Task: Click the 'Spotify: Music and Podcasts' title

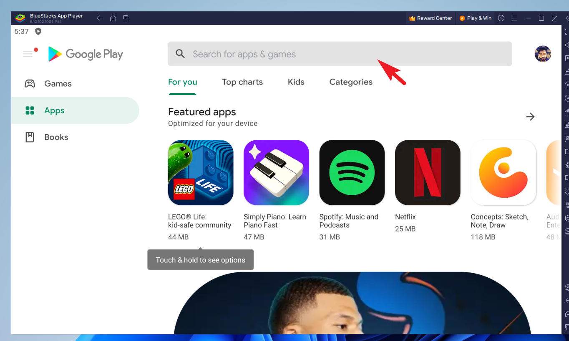Action: 349,221
